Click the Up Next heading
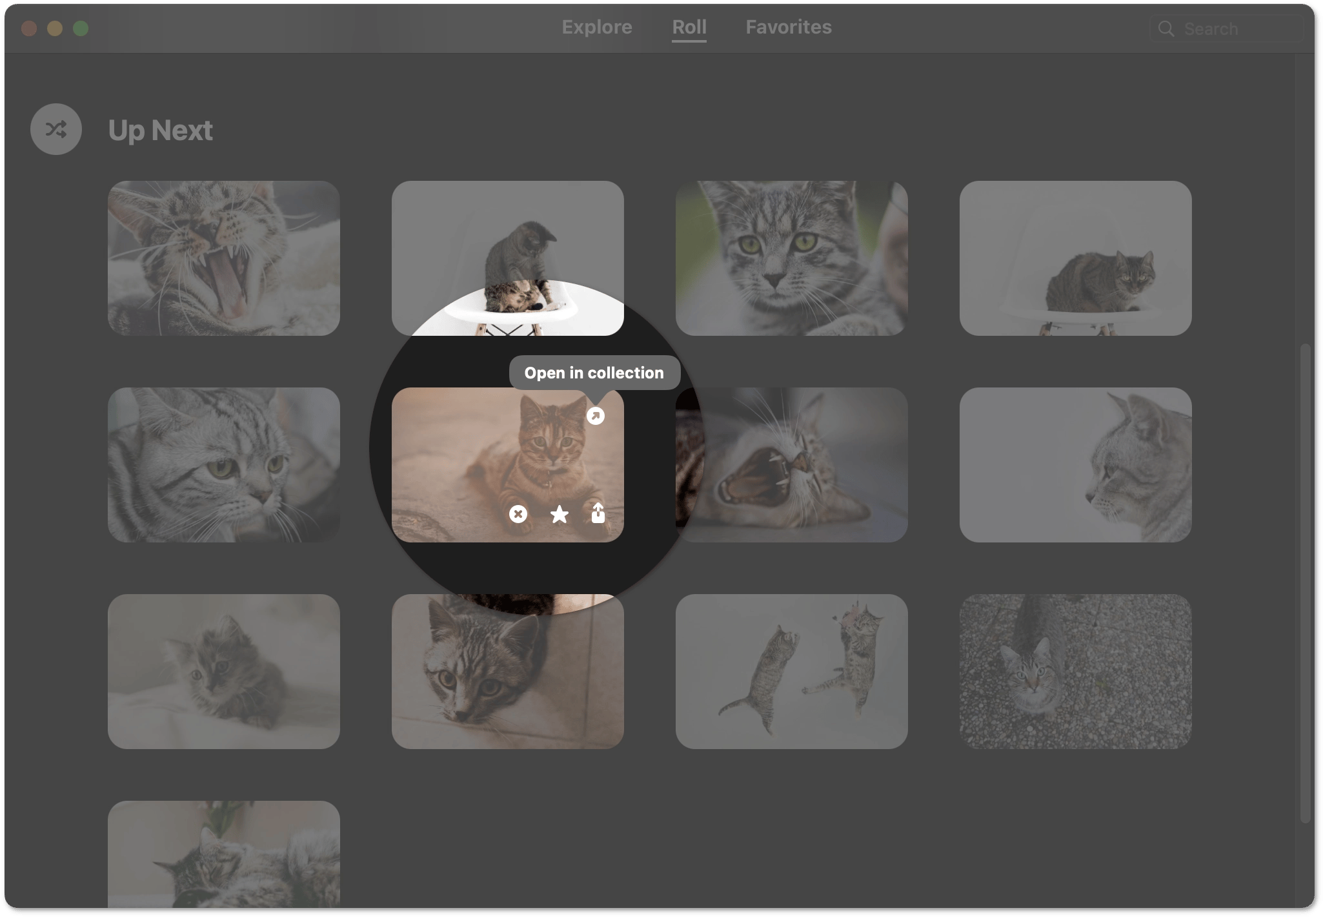The height and width of the screenshot is (917, 1323). coord(160,130)
